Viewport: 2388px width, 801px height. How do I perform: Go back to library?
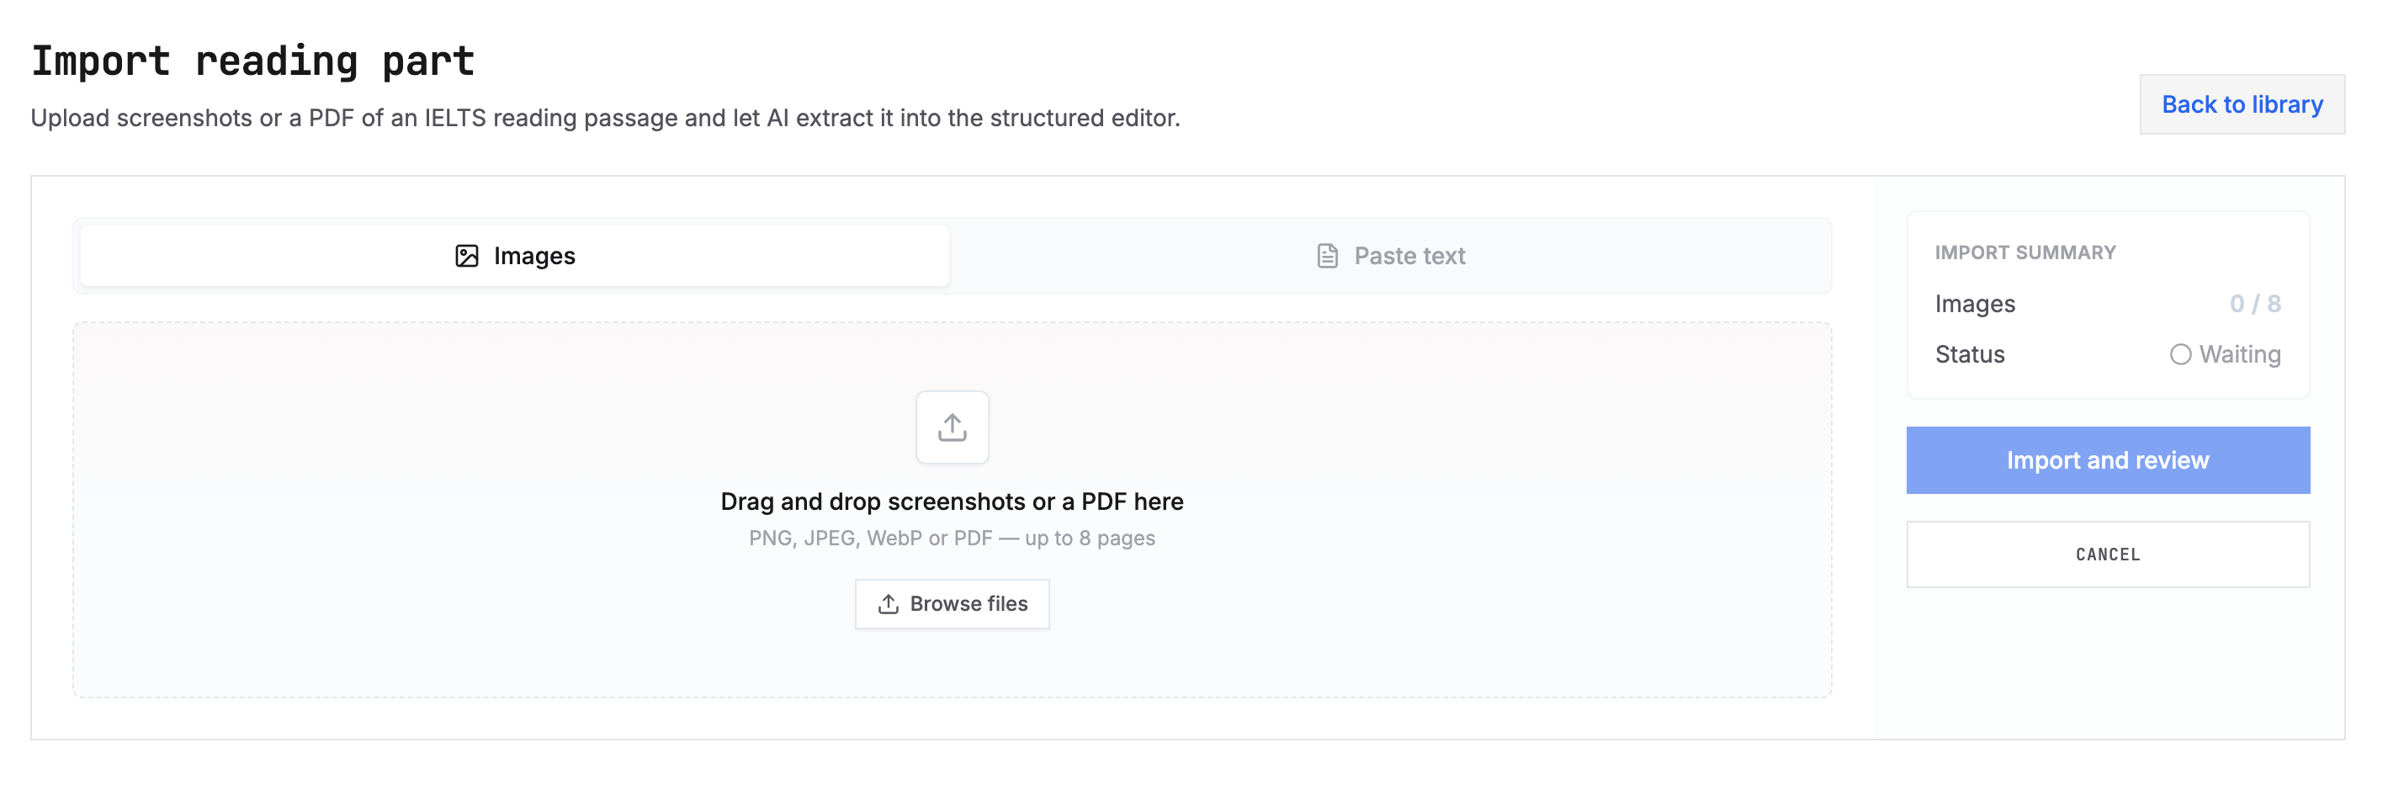tap(2242, 105)
